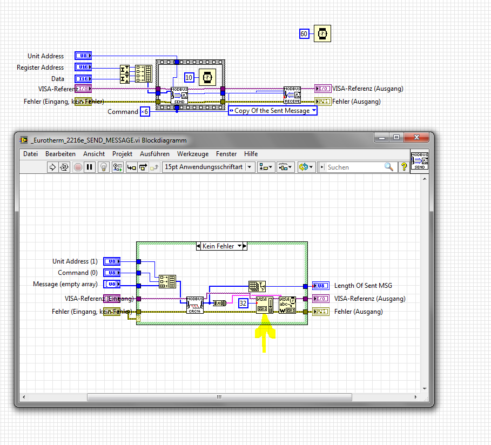Screen dimensions: 491x445
Task: Open the Reorder dropdown in toolbar
Action: tap(306, 167)
